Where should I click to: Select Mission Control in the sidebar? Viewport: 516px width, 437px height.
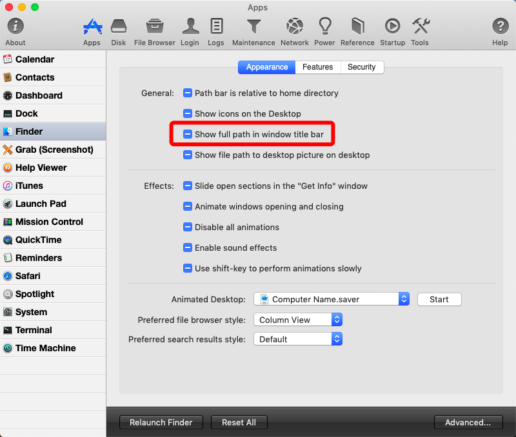[x=53, y=222]
